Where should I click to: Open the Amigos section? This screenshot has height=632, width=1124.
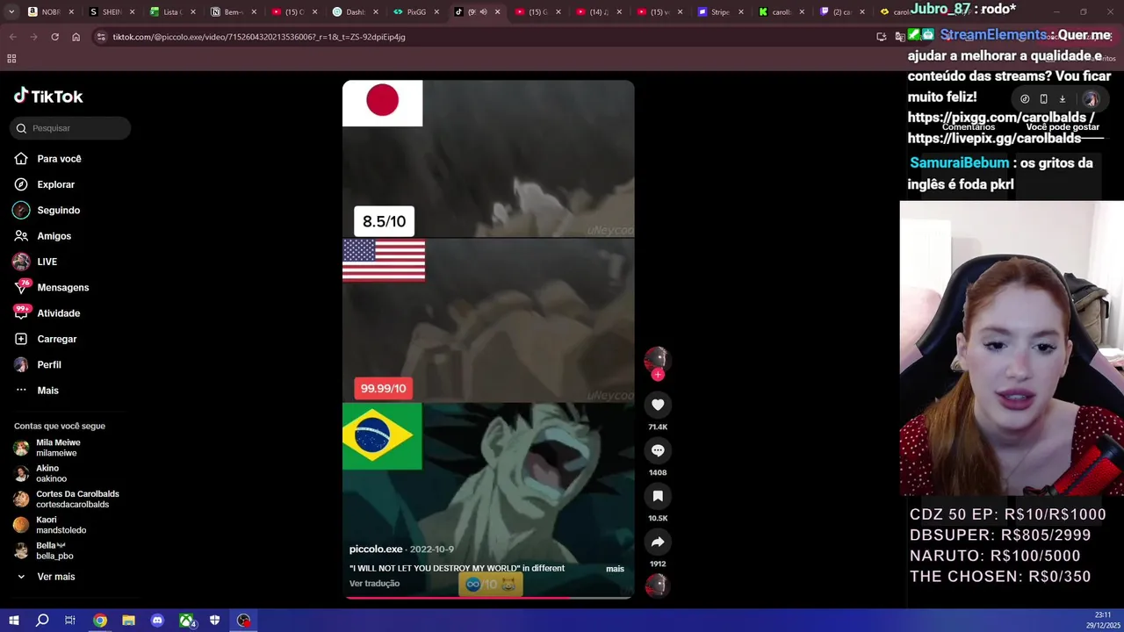(42, 236)
